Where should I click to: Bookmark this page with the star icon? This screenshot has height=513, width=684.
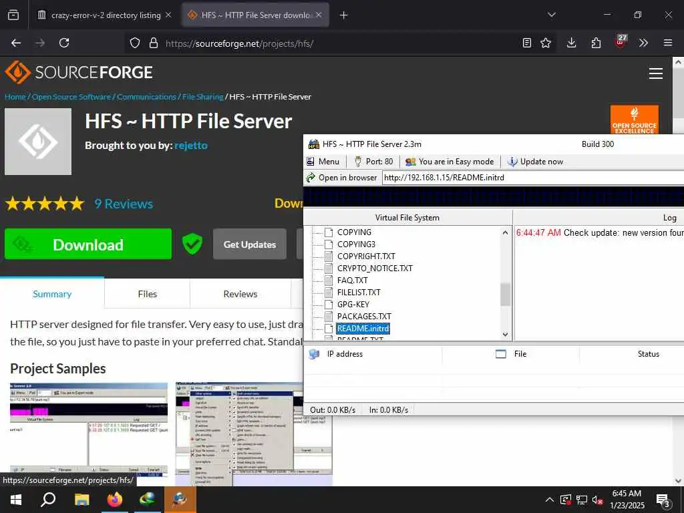pos(546,43)
